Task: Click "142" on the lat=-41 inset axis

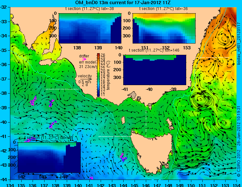Action: click(22, 177)
